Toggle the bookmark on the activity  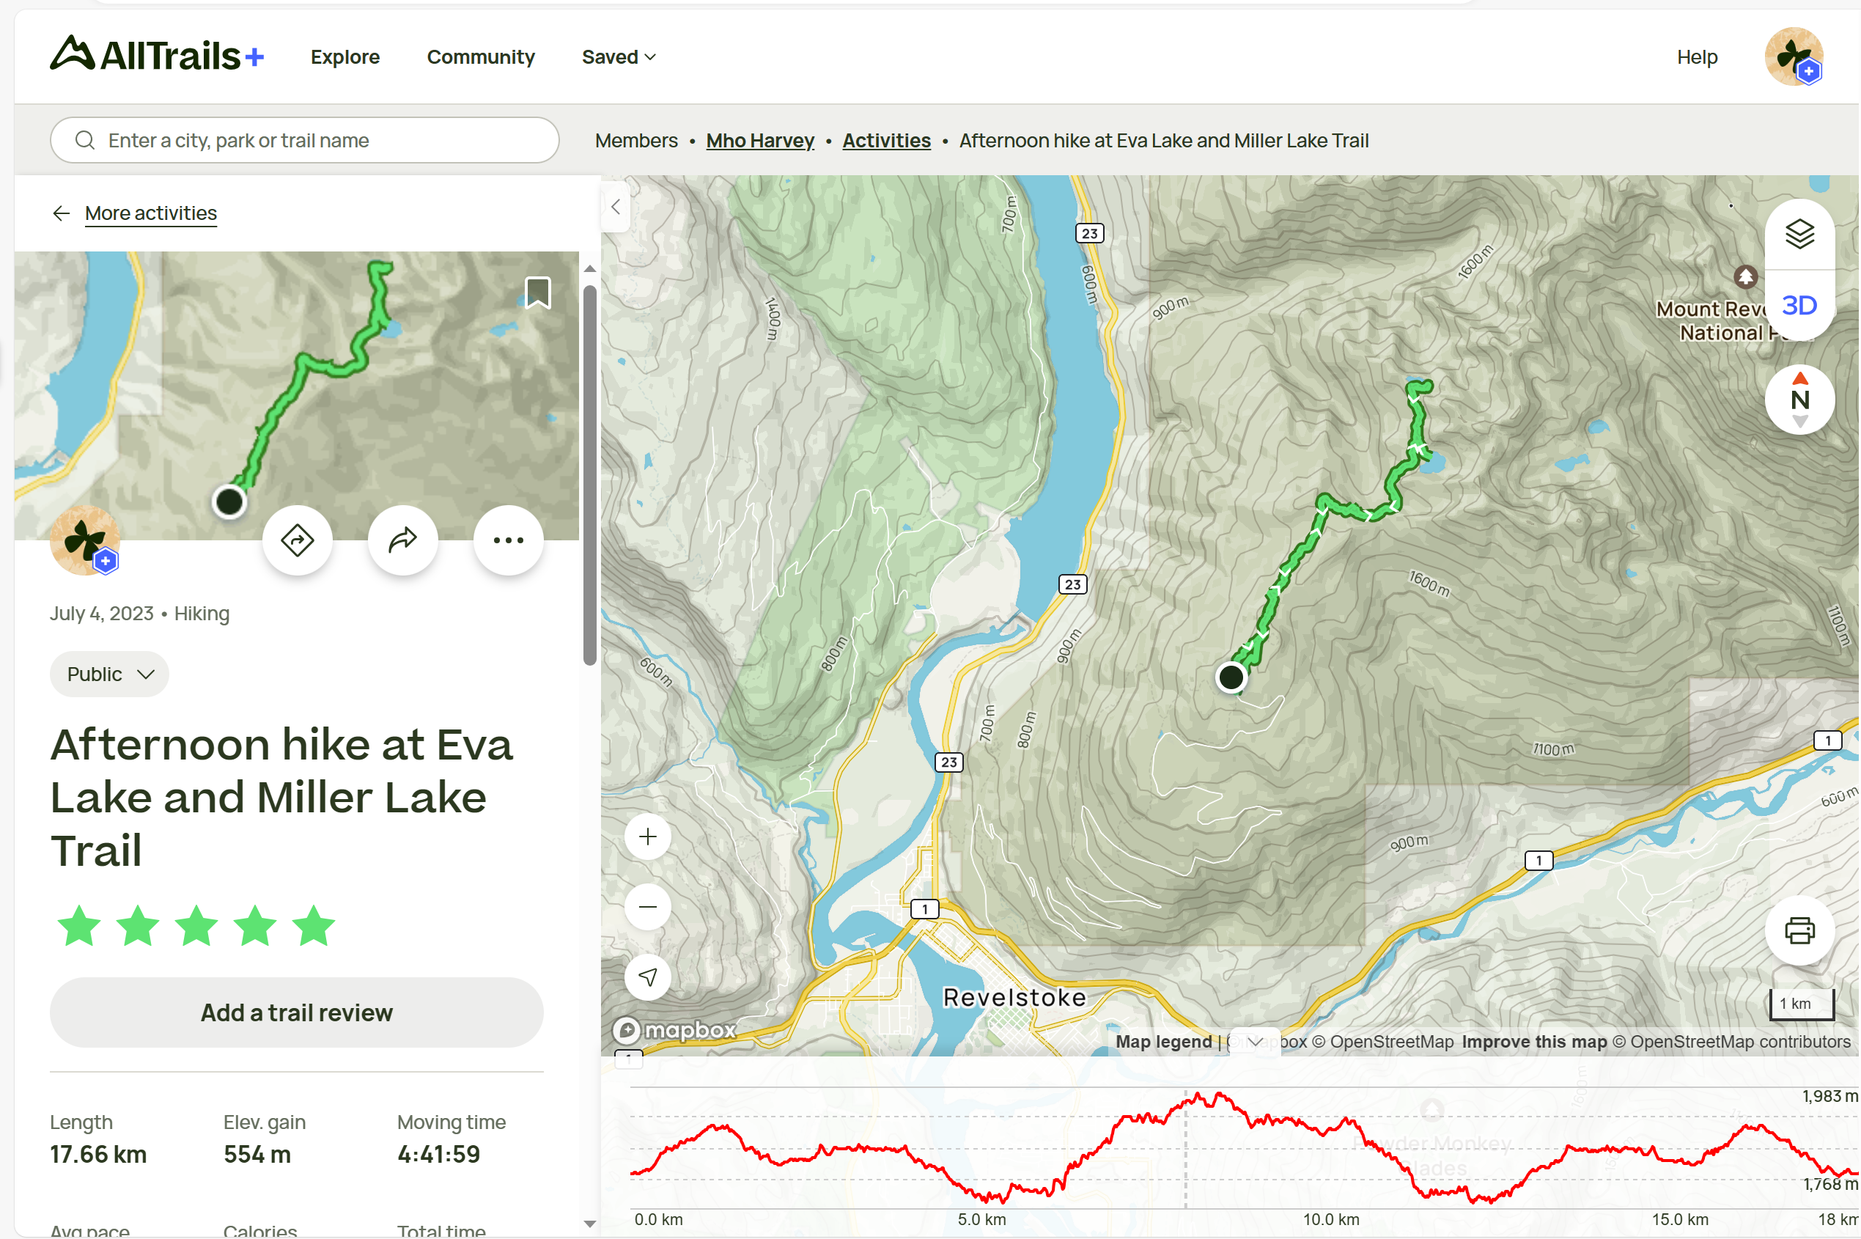click(x=538, y=293)
